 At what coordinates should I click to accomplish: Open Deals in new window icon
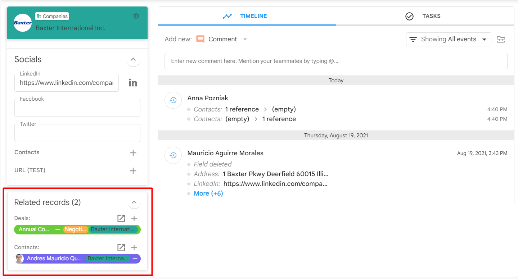click(x=121, y=218)
